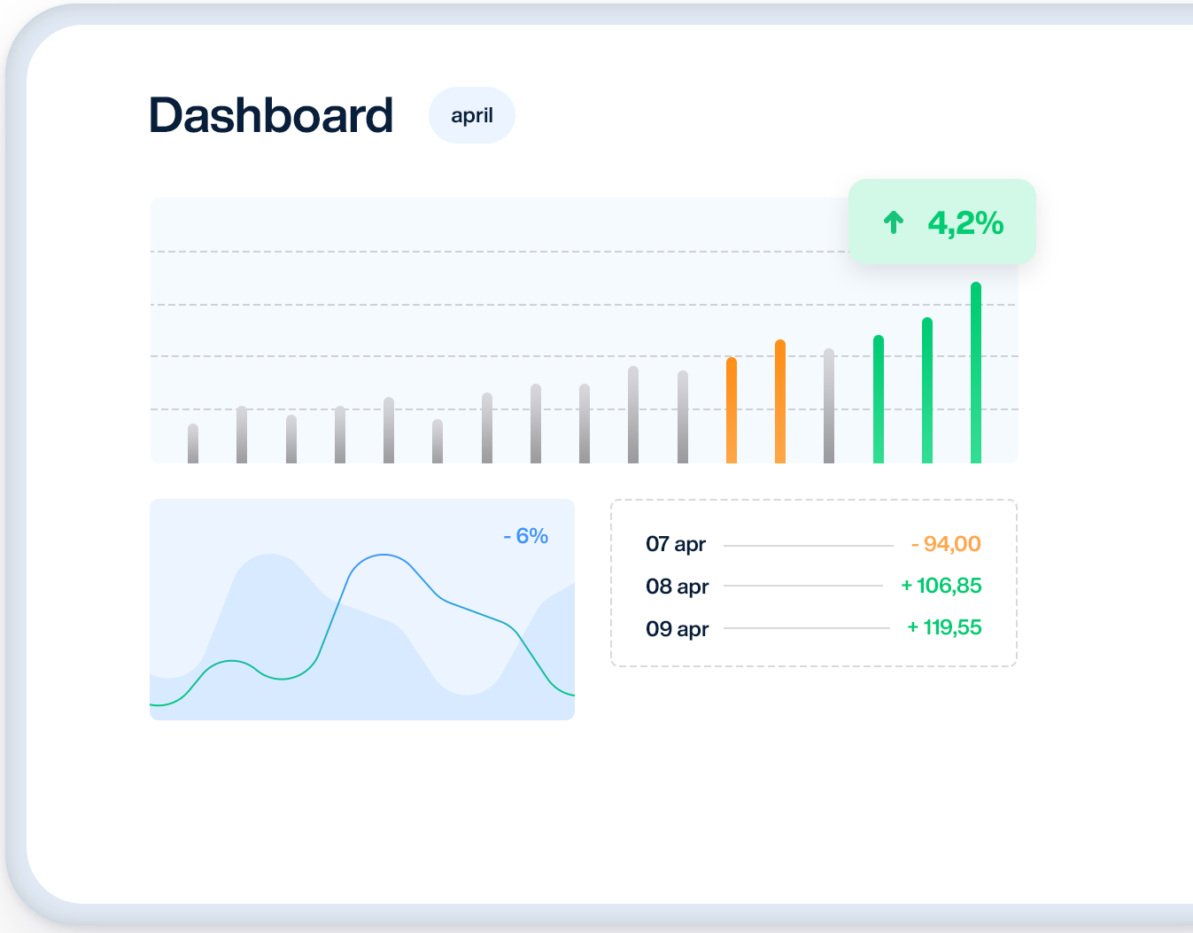Click the blue peak of the line chart

pyautogui.click(x=383, y=556)
